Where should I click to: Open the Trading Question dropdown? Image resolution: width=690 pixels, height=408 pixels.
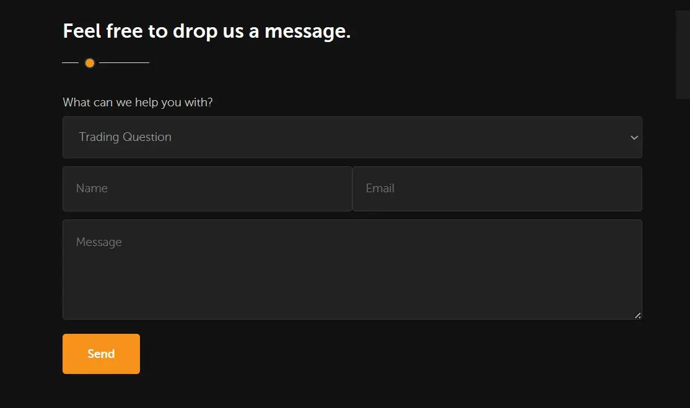point(352,137)
